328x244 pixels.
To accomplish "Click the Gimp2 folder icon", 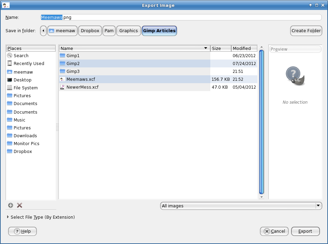I will coord(62,63).
